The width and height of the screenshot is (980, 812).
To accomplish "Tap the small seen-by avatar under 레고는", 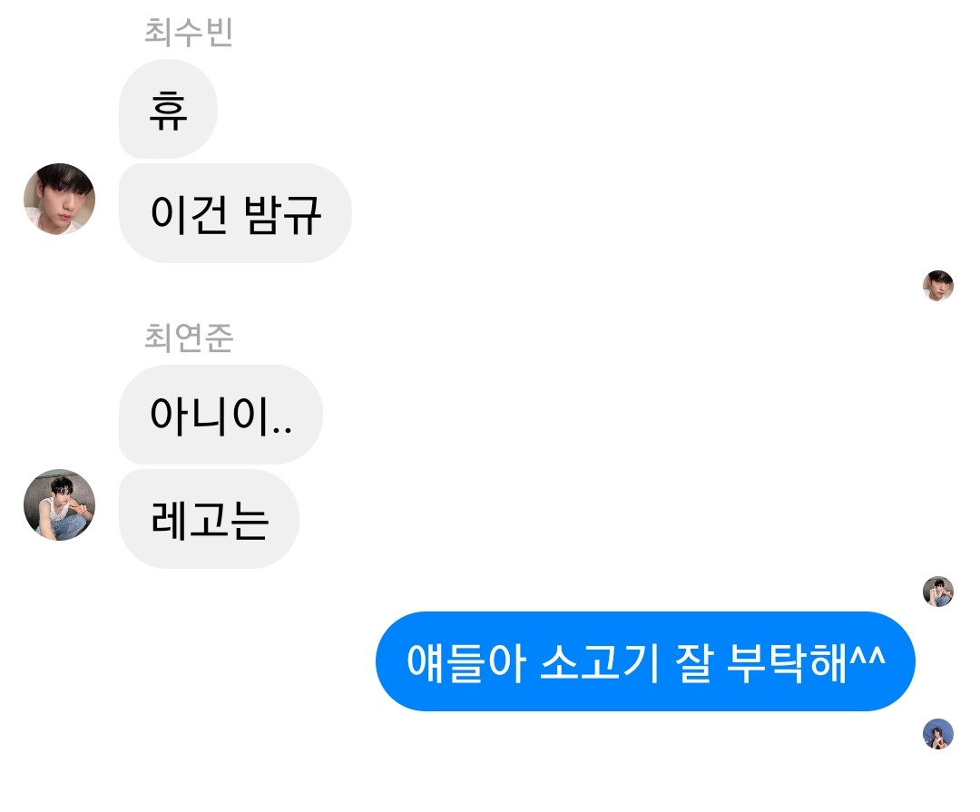I will 938,592.
